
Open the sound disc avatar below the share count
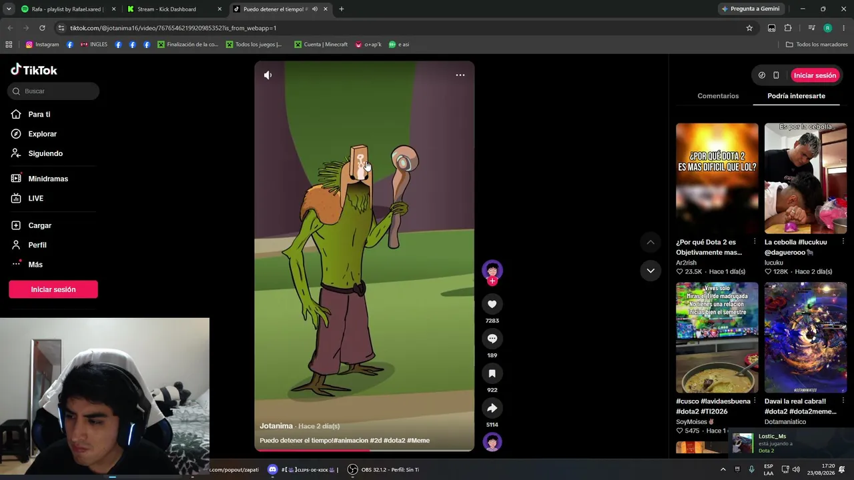(x=492, y=442)
